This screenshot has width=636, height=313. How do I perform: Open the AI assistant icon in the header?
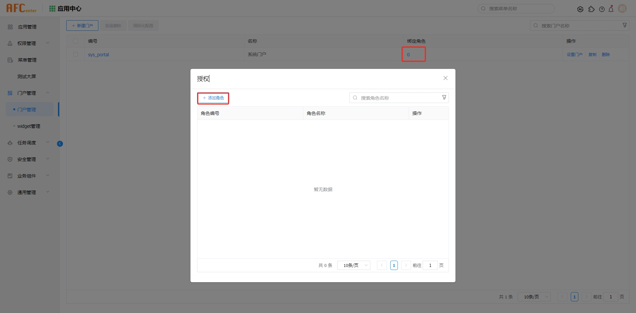[581, 9]
